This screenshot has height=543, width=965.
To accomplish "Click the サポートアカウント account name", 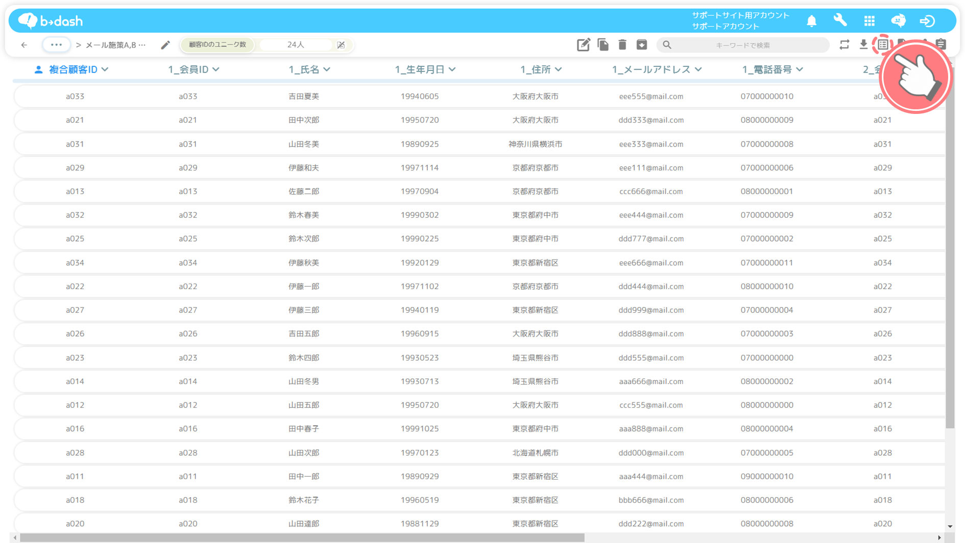I will 726,26.
